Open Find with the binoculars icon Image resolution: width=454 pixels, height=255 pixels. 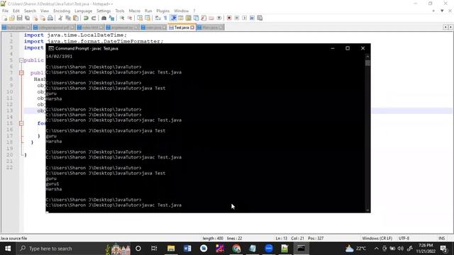(104, 18)
